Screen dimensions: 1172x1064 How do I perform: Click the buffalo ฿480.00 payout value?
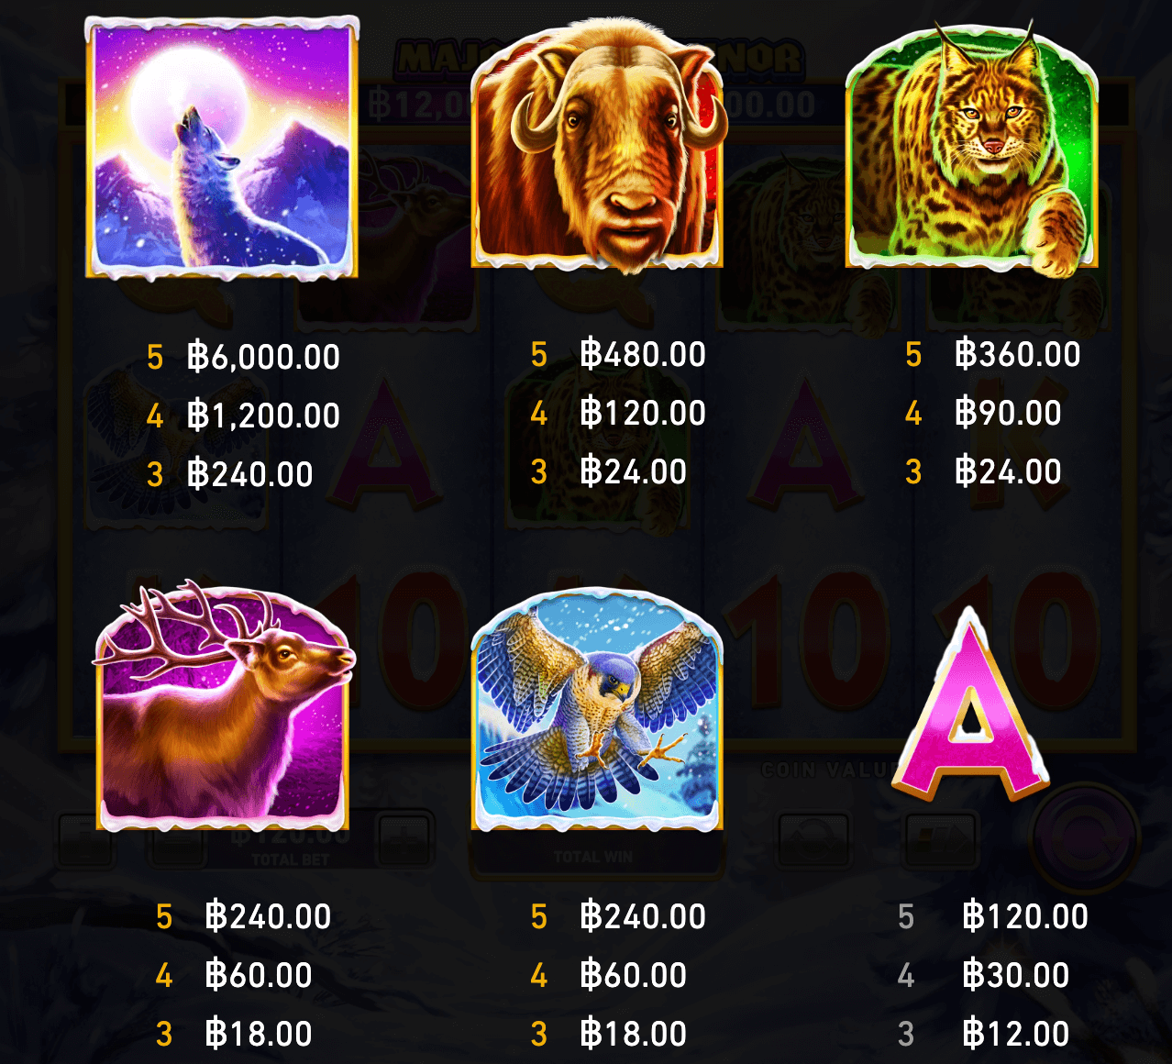(643, 353)
